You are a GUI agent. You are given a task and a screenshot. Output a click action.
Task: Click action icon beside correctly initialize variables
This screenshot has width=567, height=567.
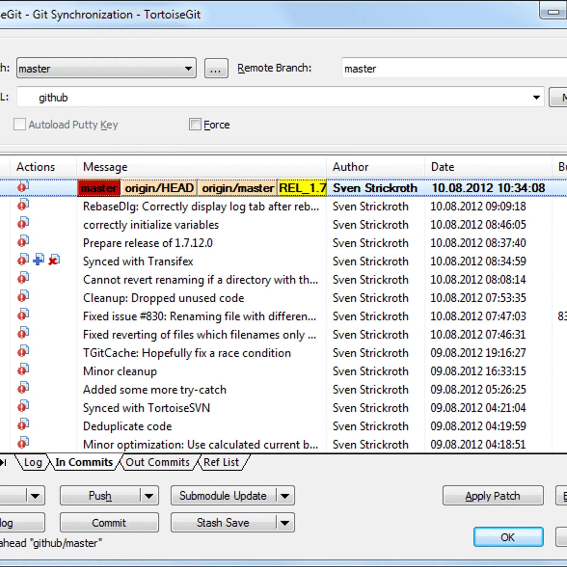tap(23, 223)
